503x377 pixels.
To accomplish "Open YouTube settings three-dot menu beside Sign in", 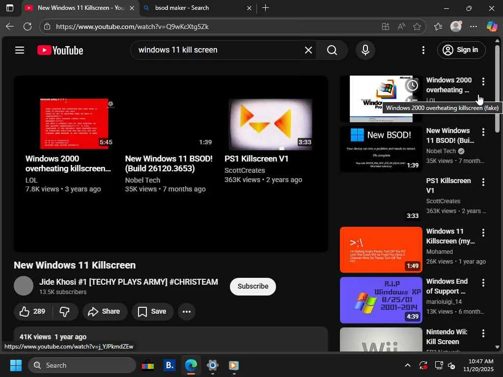I will (423, 50).
